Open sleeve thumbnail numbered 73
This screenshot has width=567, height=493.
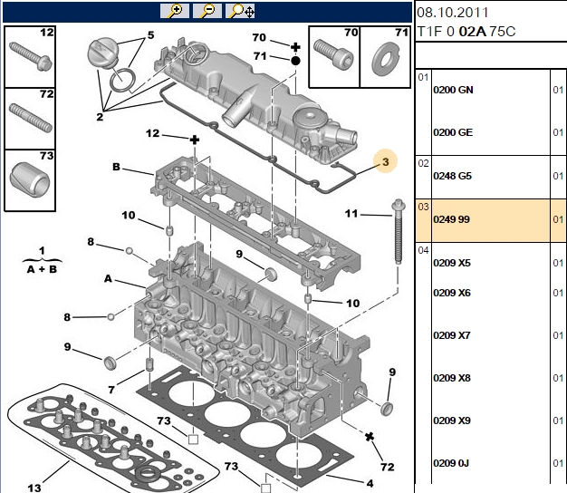(30, 180)
